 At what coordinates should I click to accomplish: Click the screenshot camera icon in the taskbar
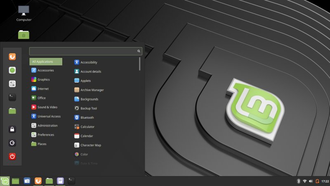point(27,181)
